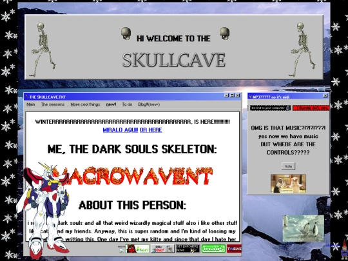Minimize THE SKULLCAVE.TXT window
348x261 pixels.
(x=226, y=95)
